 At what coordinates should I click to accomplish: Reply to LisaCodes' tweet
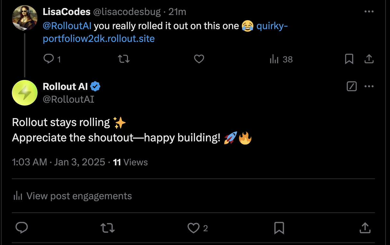(49, 59)
